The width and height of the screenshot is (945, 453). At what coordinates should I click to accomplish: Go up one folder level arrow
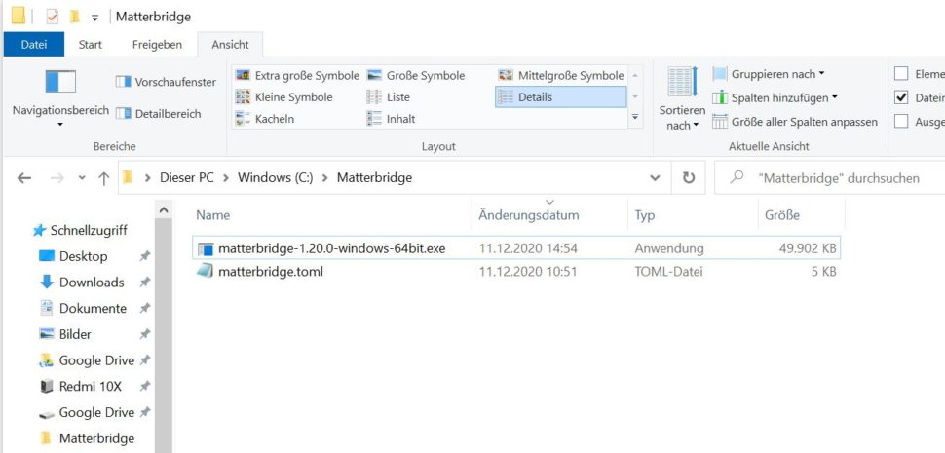tap(103, 177)
